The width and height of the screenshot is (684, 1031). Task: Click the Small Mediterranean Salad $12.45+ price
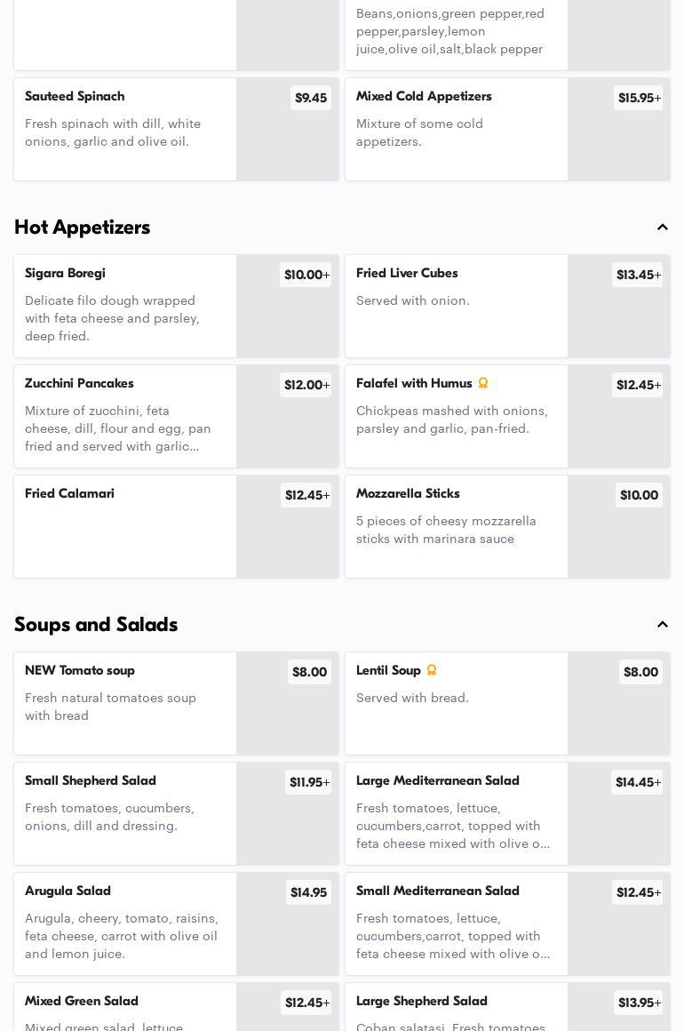pos(638,892)
